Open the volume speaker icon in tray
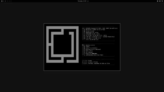 160,1
